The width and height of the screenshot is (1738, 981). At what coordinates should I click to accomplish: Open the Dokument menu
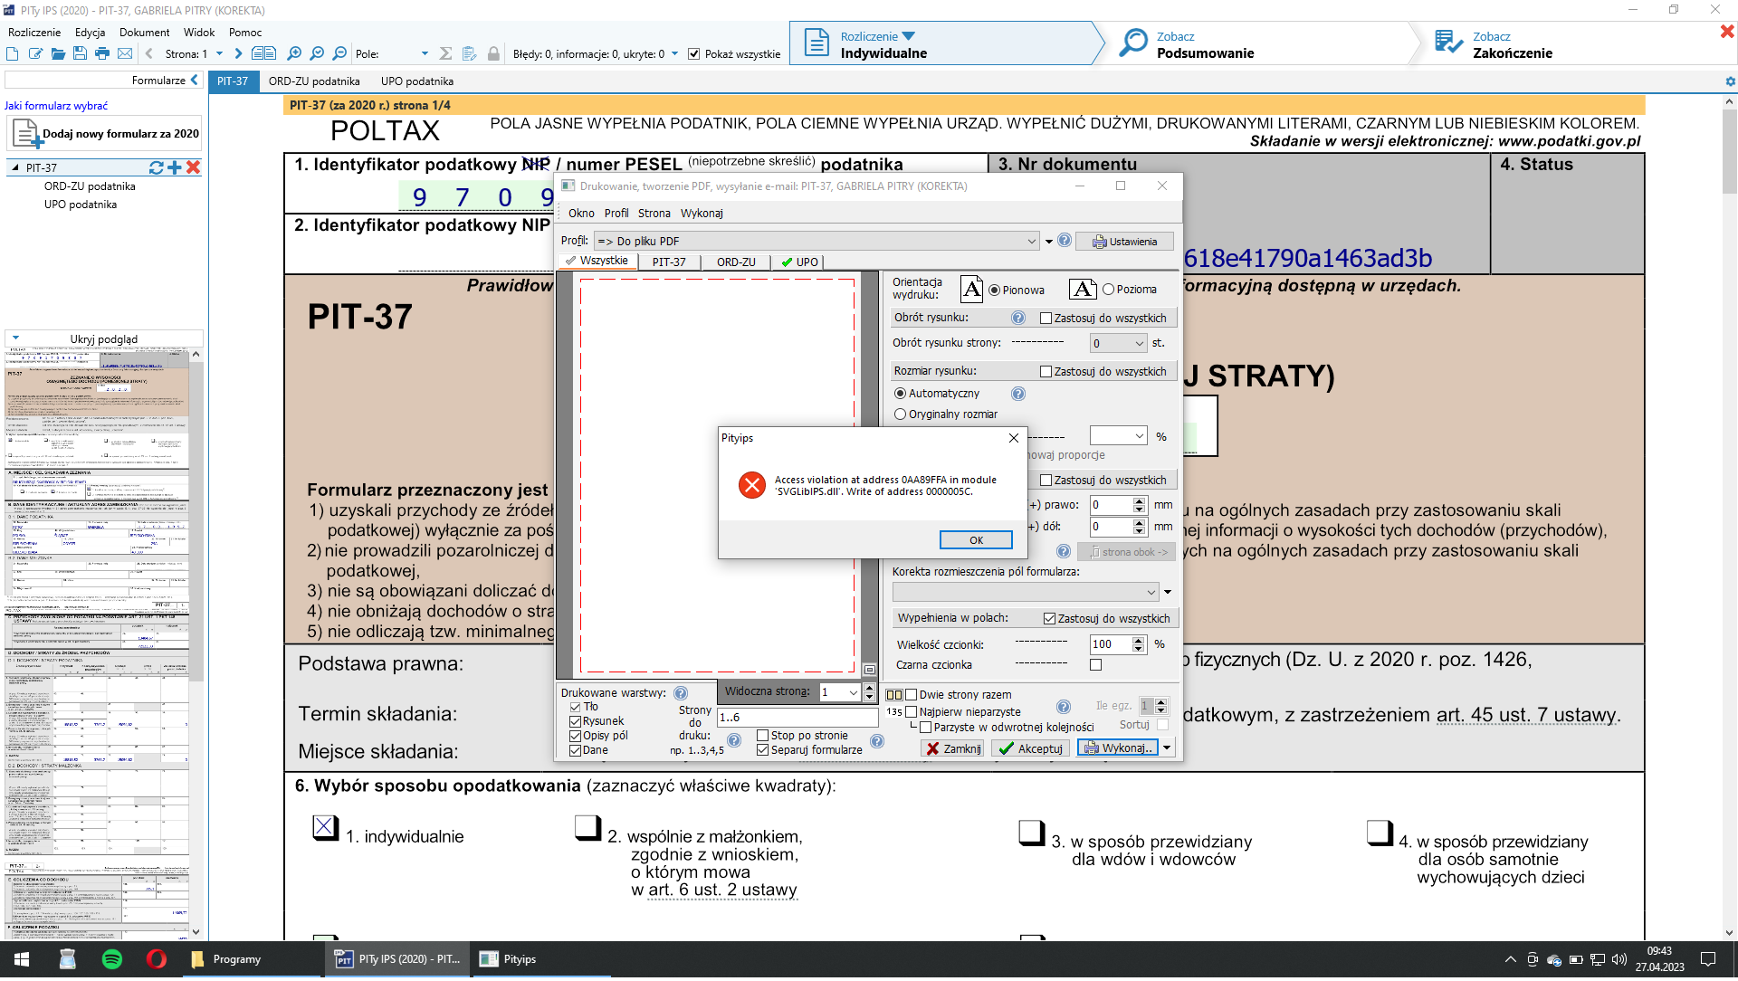click(144, 33)
